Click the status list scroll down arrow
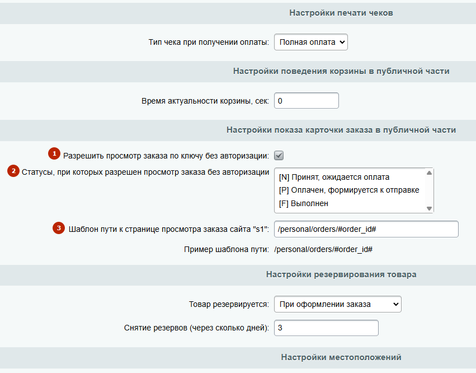The height and width of the screenshot is (373, 476). (429, 208)
